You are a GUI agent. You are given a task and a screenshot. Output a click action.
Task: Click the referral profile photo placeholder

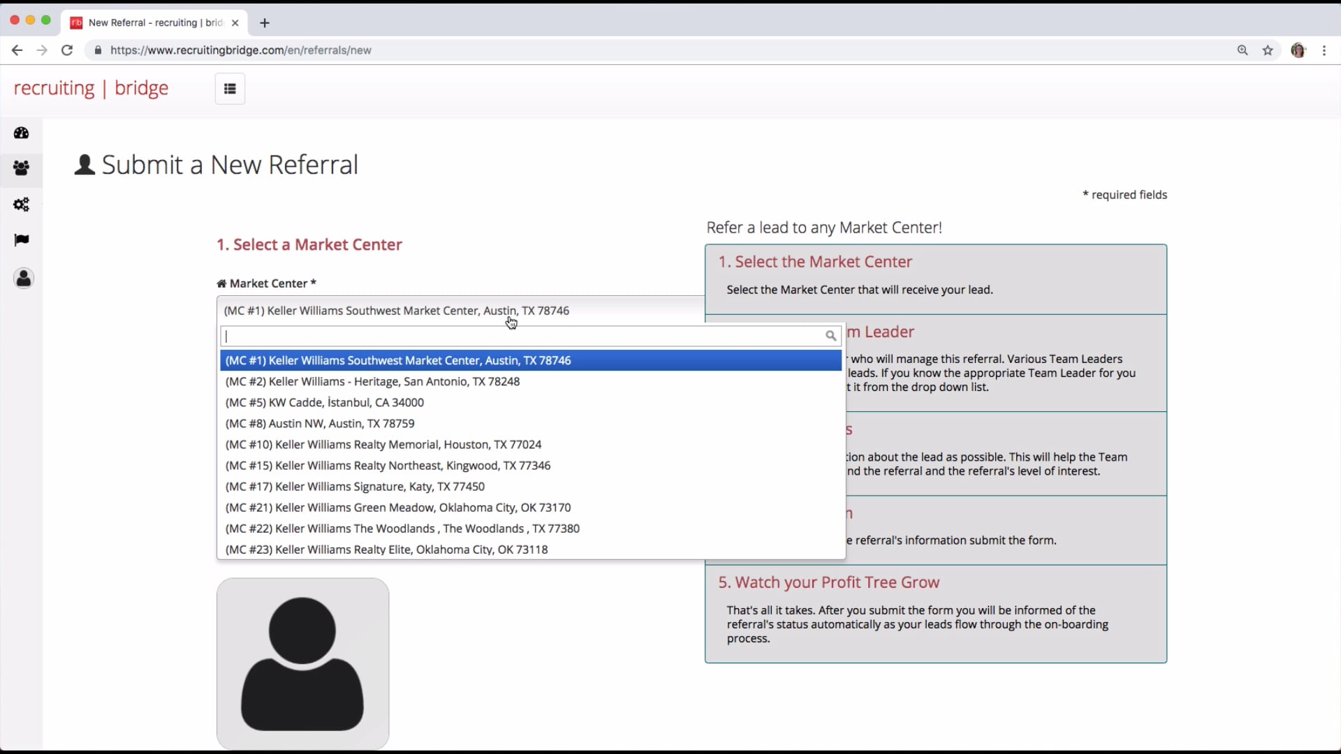[x=302, y=663]
